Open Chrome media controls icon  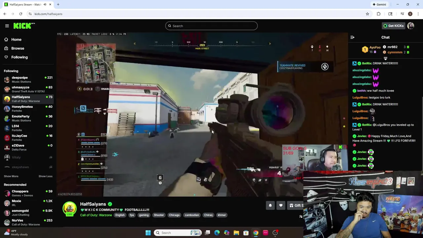click(x=402, y=14)
